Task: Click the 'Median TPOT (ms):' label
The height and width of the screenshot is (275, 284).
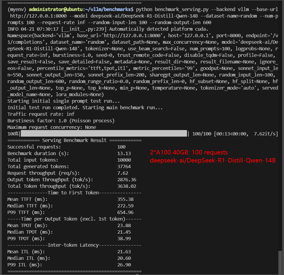Action: click(x=30, y=232)
